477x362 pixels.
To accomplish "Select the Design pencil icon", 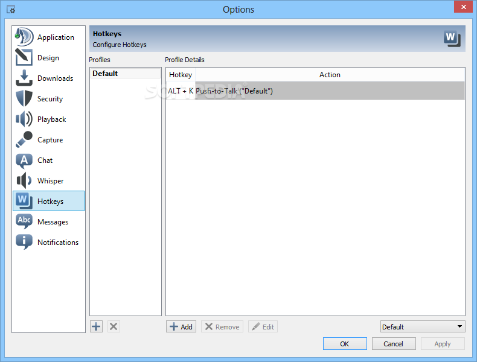I will tap(24, 57).
